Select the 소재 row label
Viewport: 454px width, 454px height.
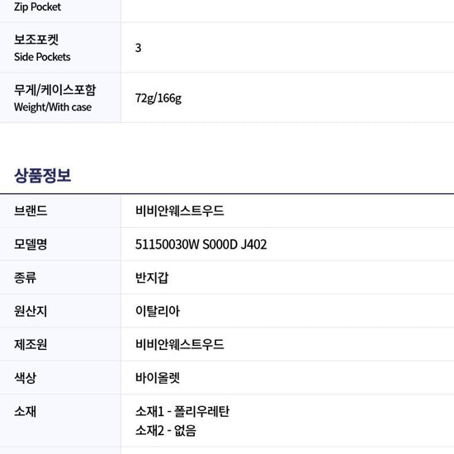26,411
